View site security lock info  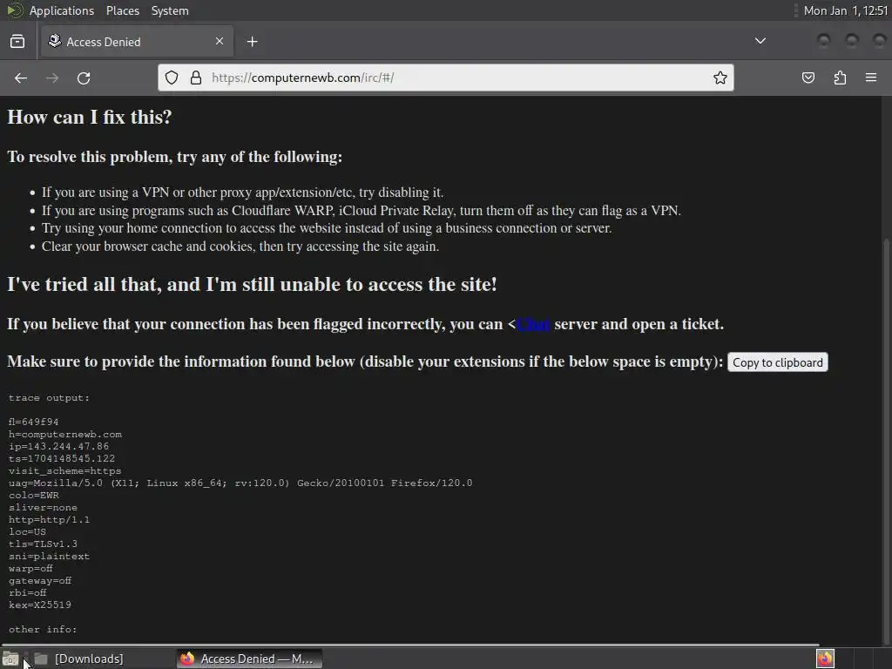click(x=196, y=78)
